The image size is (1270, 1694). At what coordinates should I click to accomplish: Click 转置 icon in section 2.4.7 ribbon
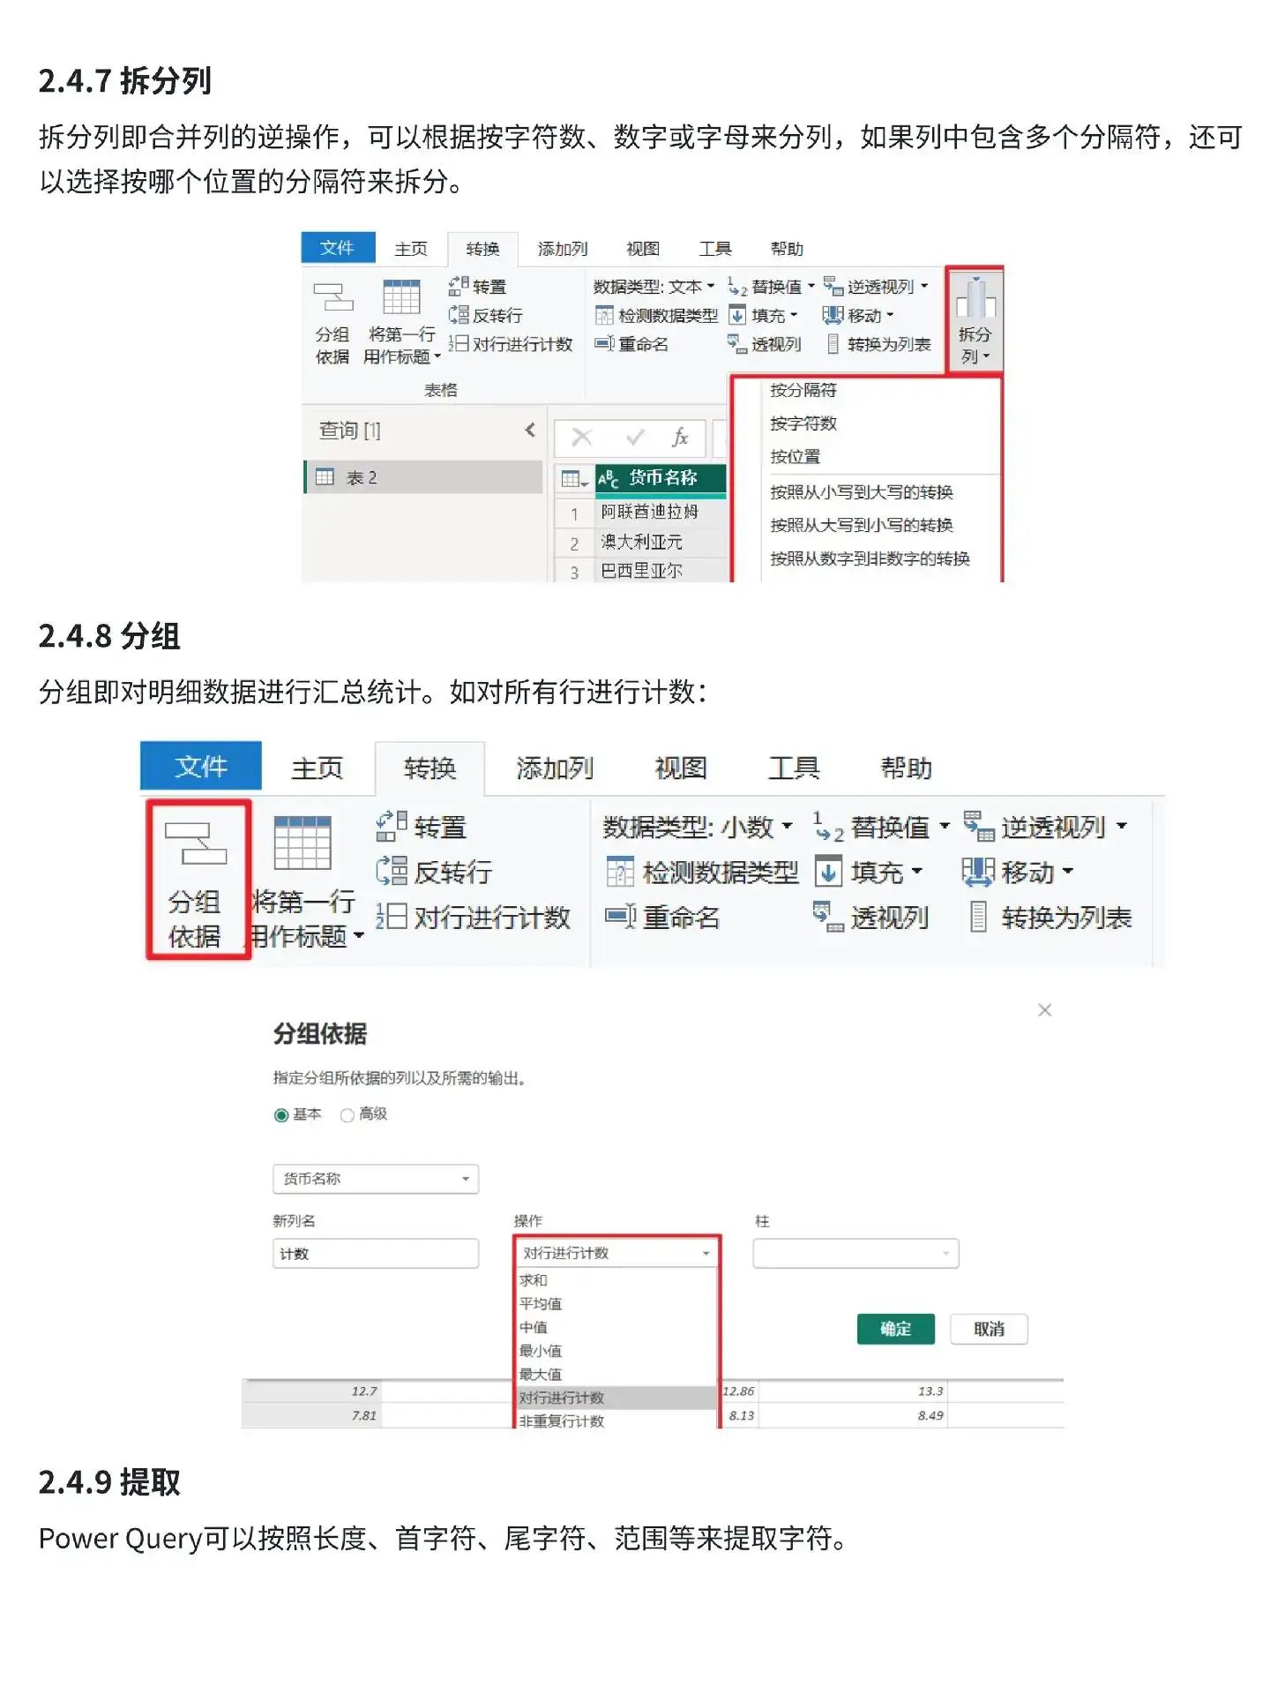pos(458,286)
